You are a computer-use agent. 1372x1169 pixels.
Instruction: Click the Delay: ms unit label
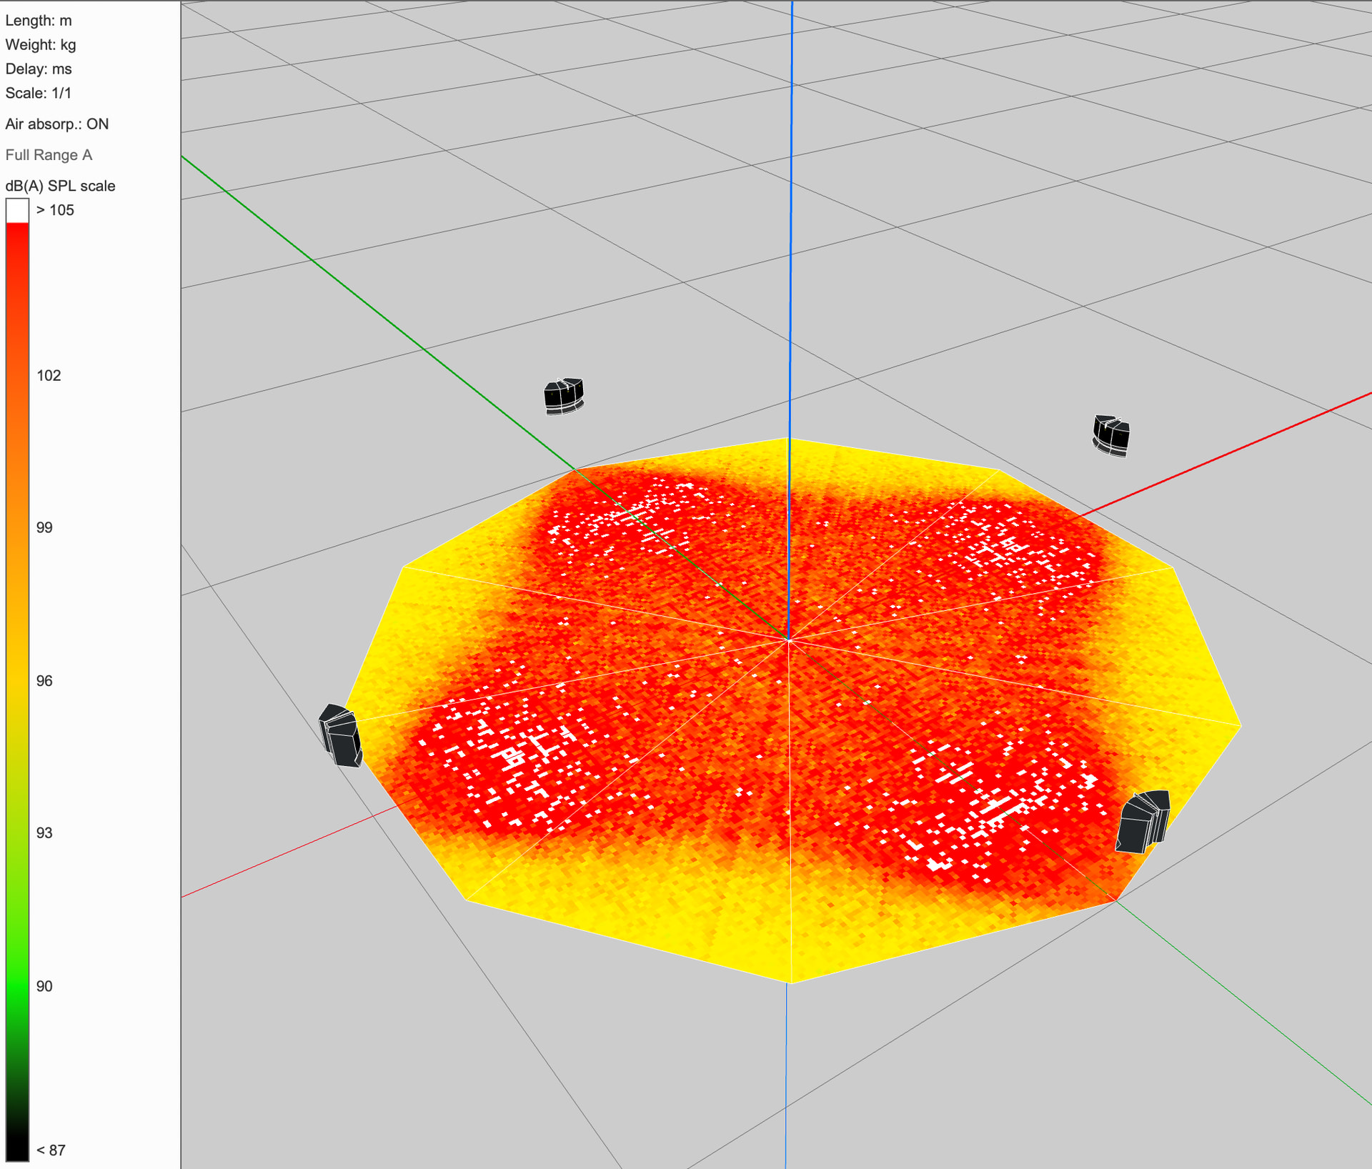pyautogui.click(x=39, y=69)
